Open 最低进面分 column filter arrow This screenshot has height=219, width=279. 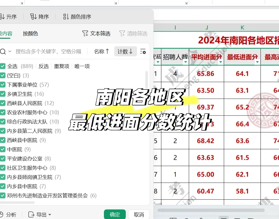[x=257, y=62]
